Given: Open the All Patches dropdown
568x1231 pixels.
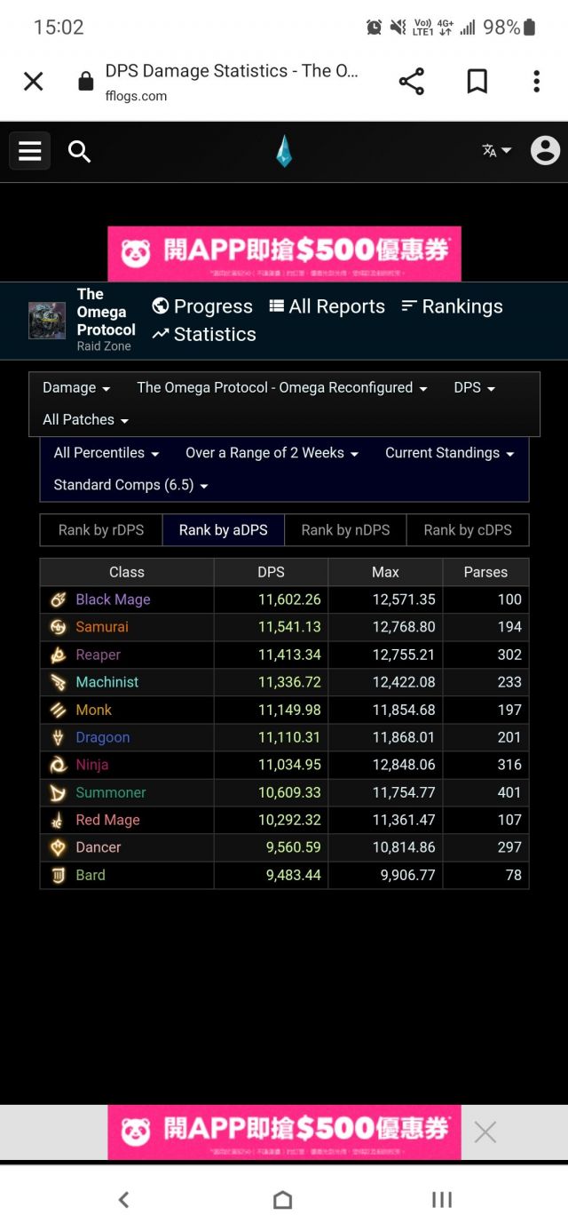Looking at the screenshot, I should [x=85, y=420].
